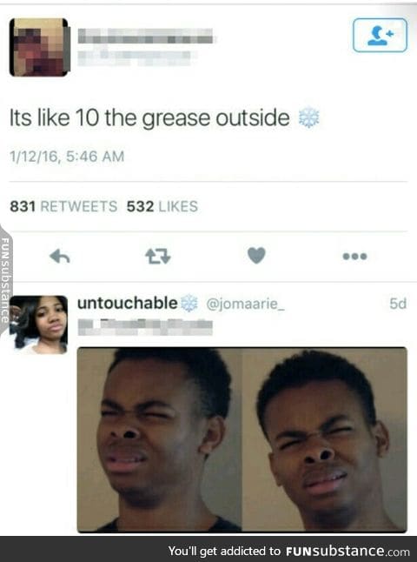The image size is (417, 562).
Task: Open the right reaction photo in reply
Action: (325, 439)
